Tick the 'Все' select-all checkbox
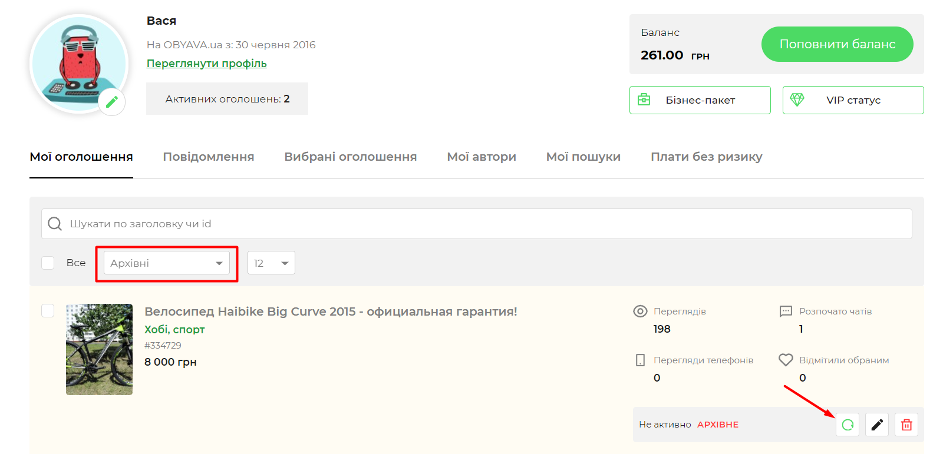 tap(48, 263)
